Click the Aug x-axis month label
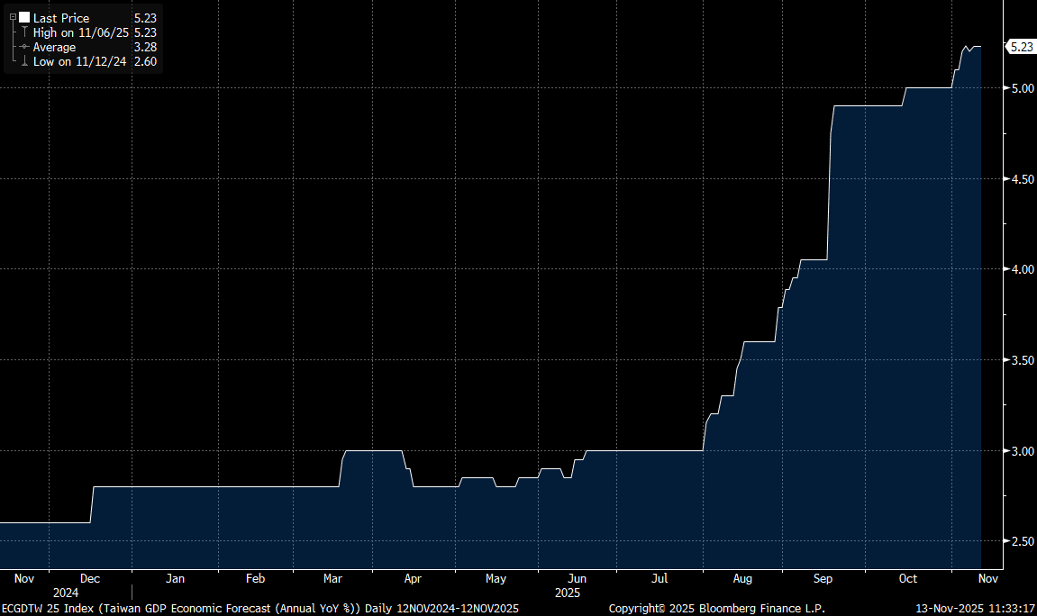 point(742,579)
